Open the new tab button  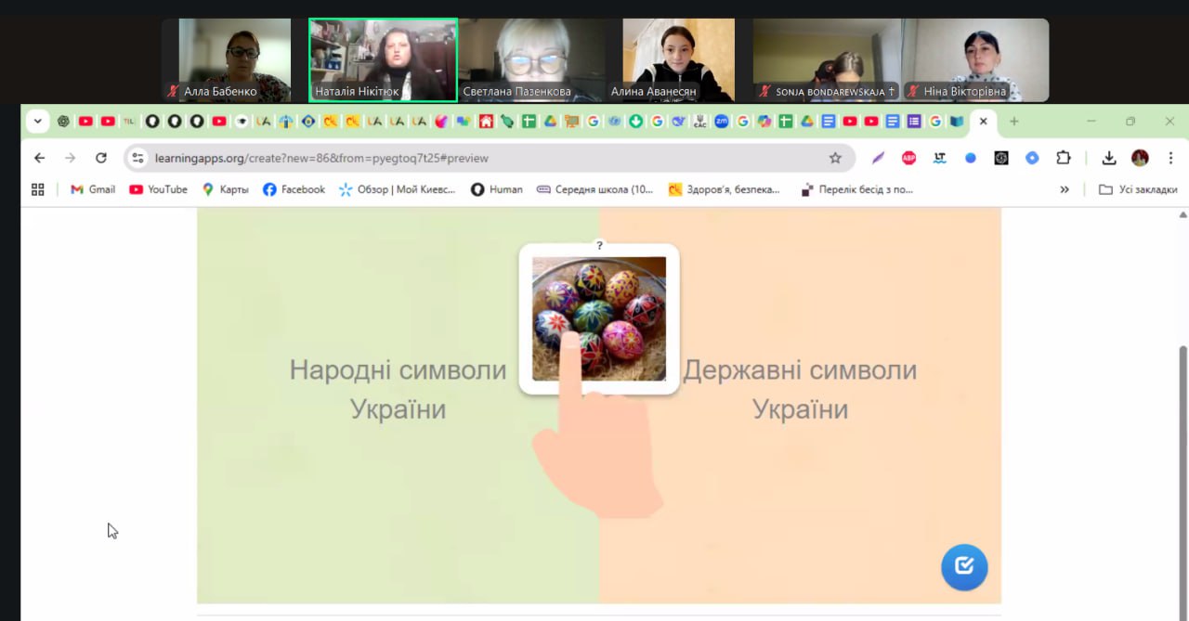click(1013, 121)
